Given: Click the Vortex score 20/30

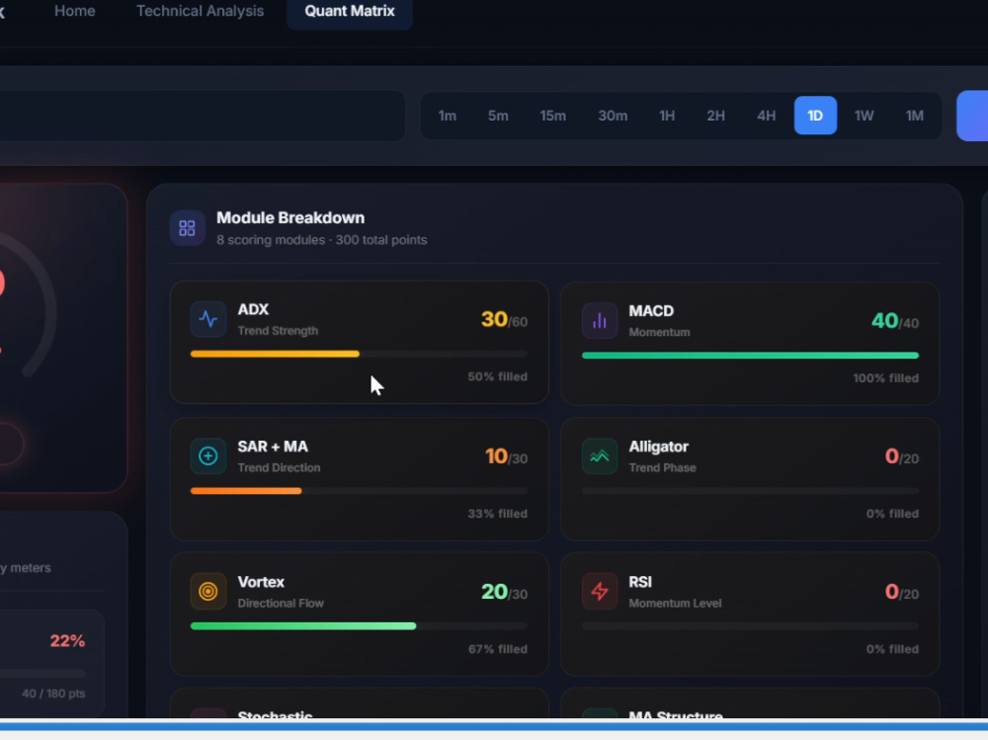Looking at the screenshot, I should (504, 592).
